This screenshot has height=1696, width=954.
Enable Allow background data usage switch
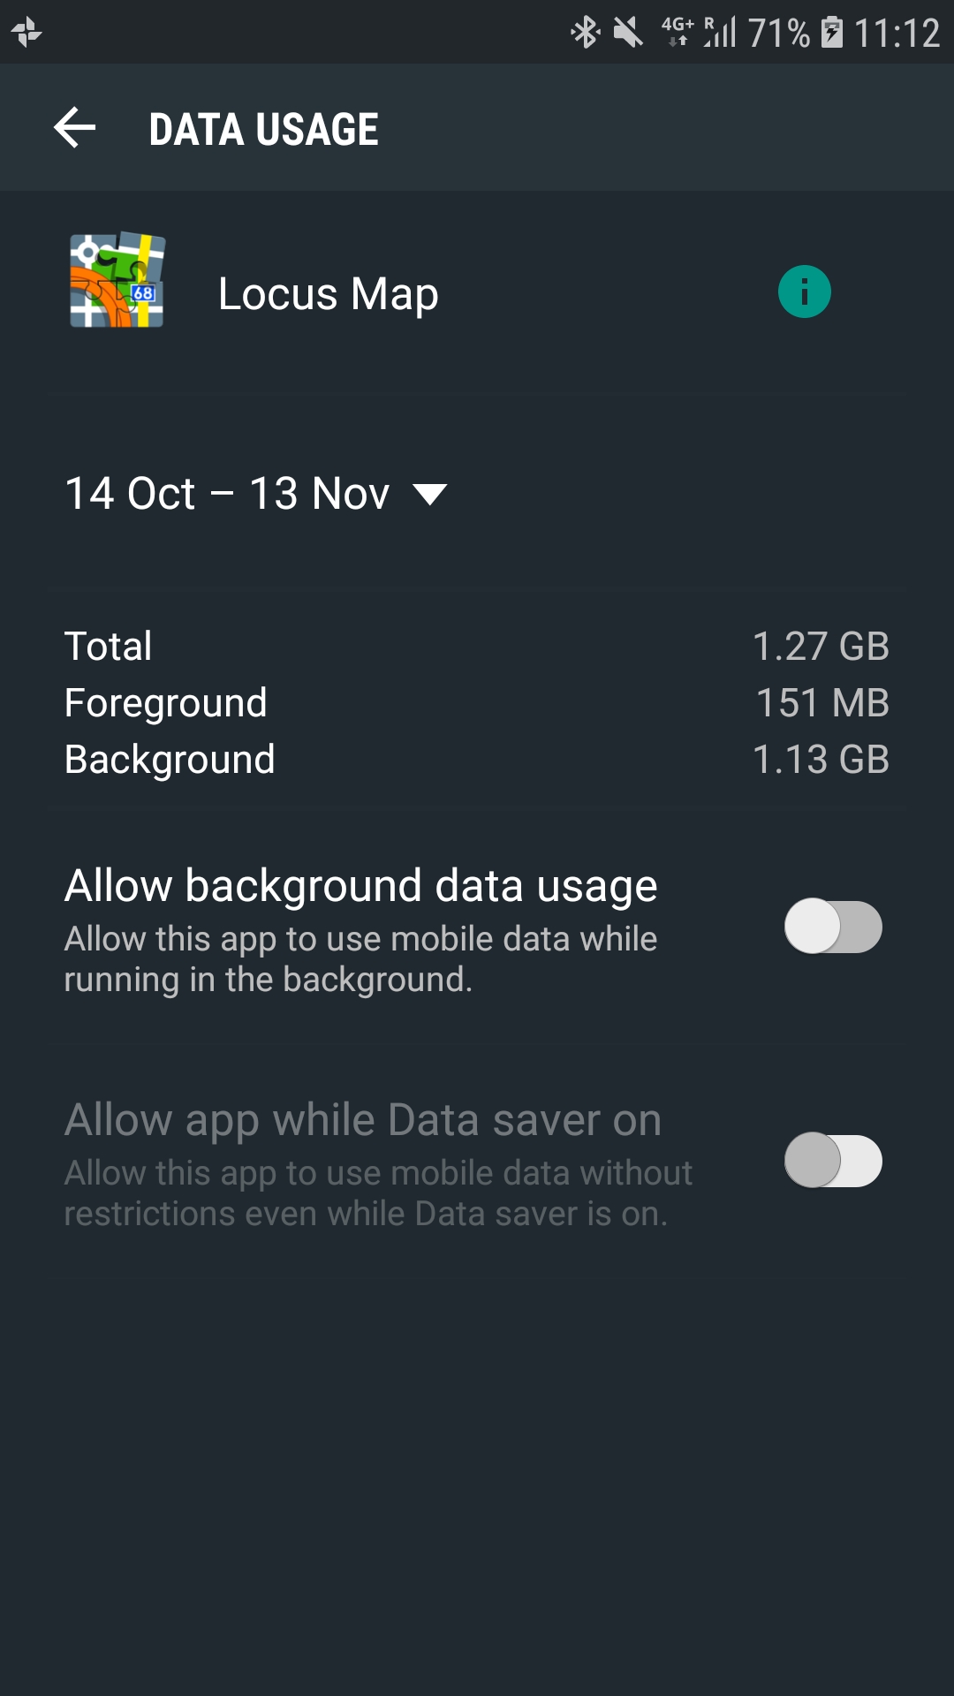click(x=833, y=927)
